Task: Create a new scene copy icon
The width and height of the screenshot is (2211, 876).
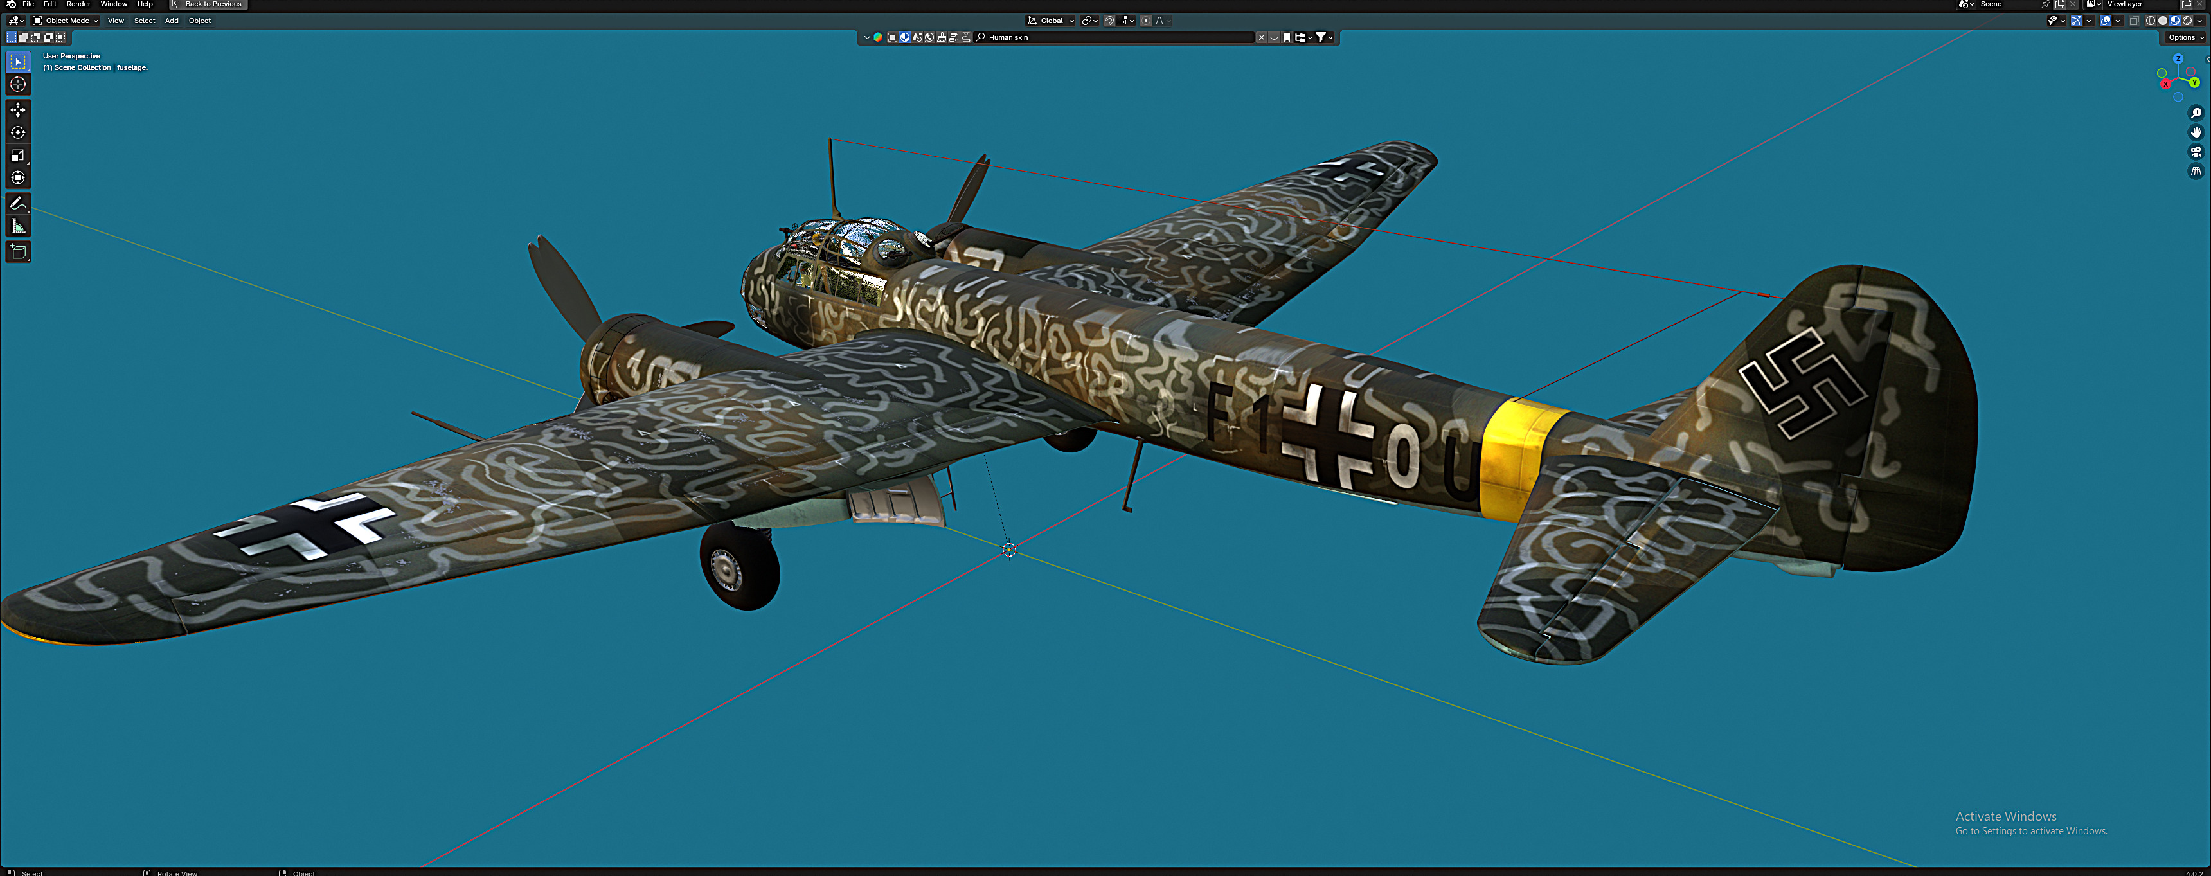Action: [2059, 4]
